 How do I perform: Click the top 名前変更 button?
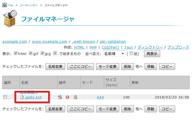55,67
